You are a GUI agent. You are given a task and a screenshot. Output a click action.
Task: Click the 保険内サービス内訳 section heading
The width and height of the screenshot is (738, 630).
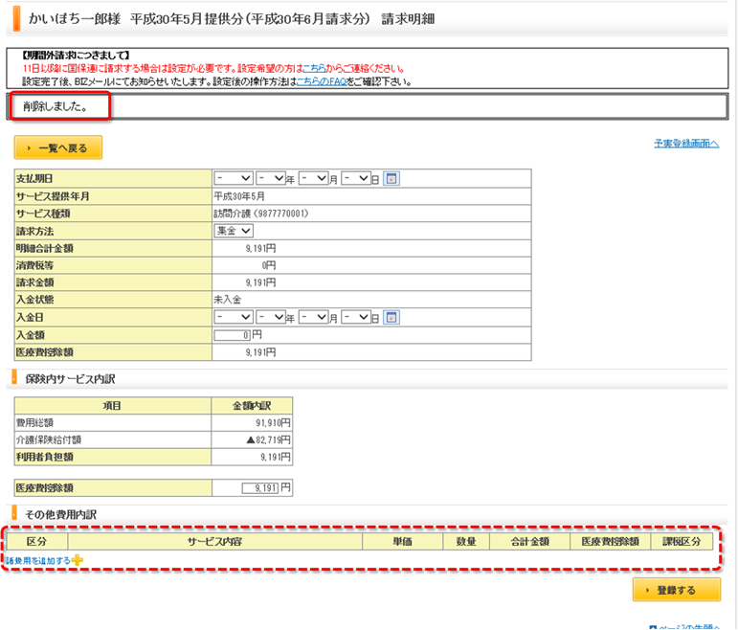click(70, 379)
